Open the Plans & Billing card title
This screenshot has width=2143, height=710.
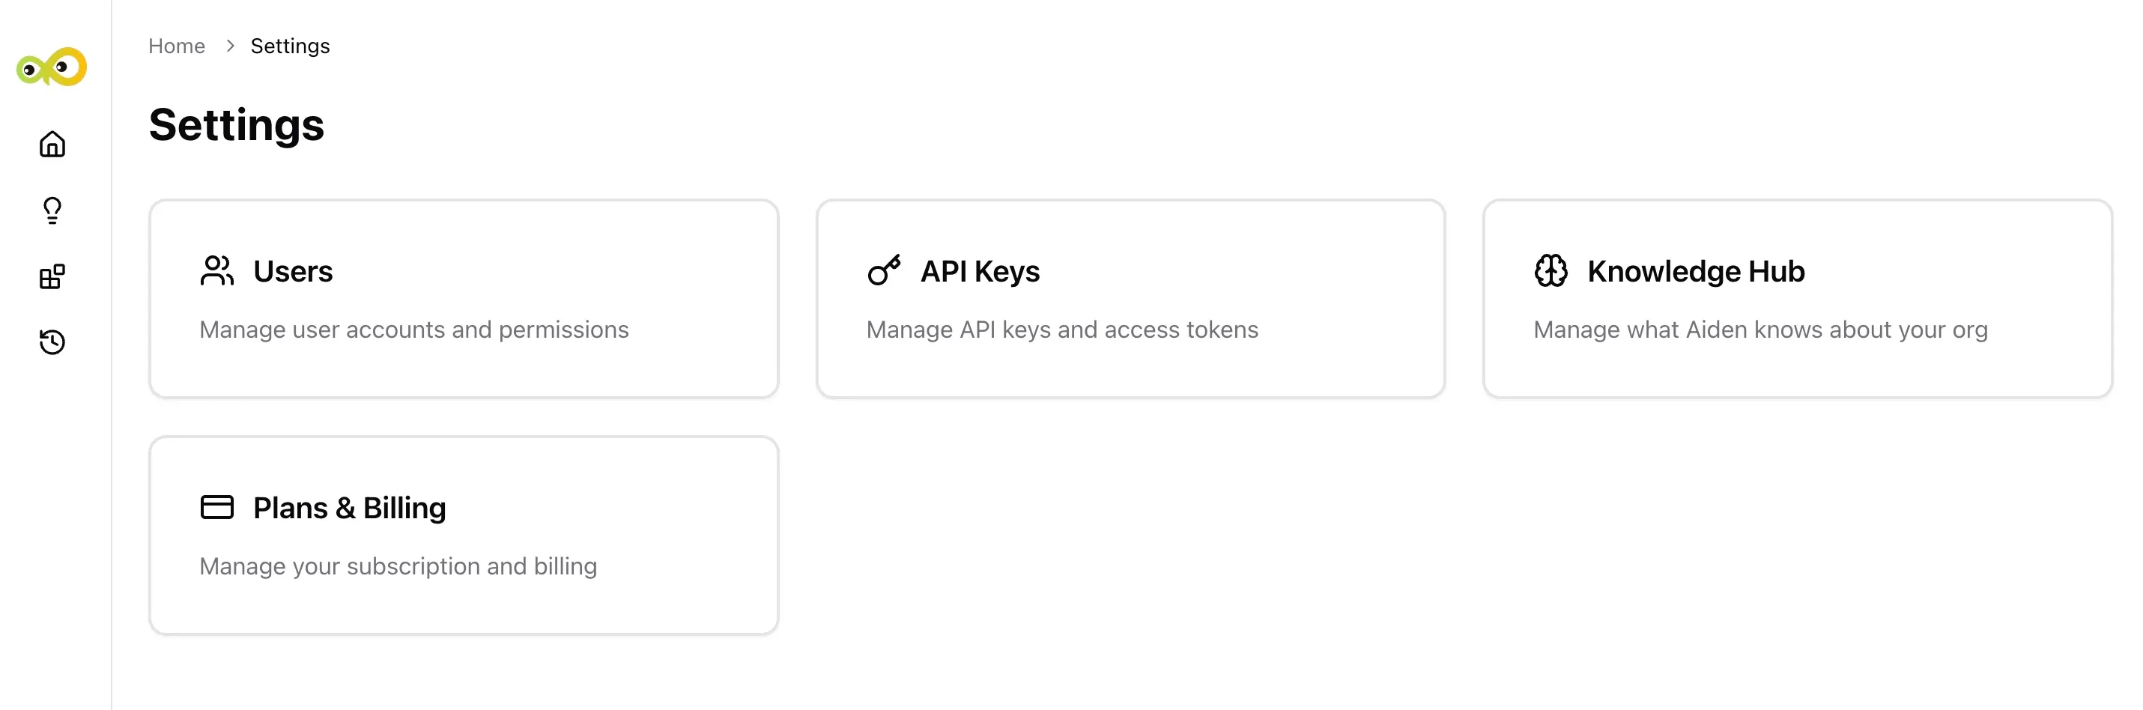349,507
